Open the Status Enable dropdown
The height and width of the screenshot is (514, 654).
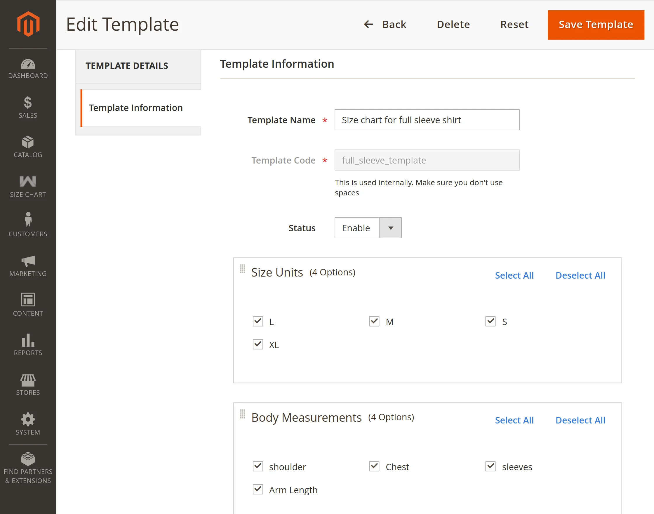368,228
